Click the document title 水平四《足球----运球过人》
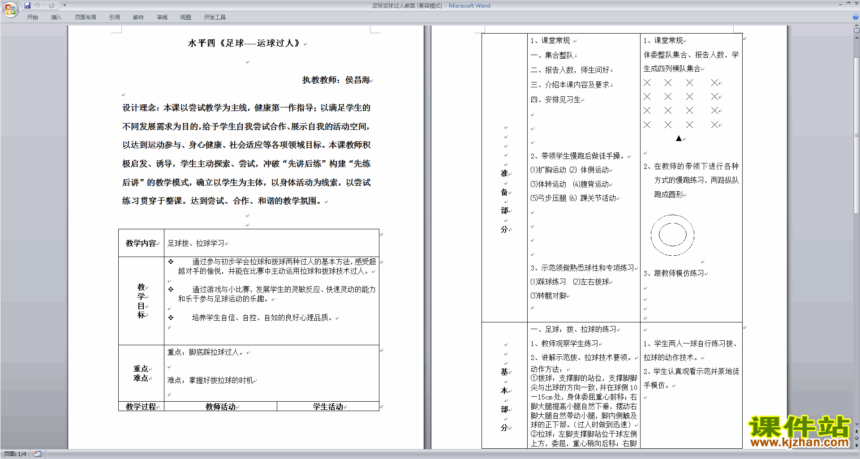The height and width of the screenshot is (459, 860). (245, 43)
